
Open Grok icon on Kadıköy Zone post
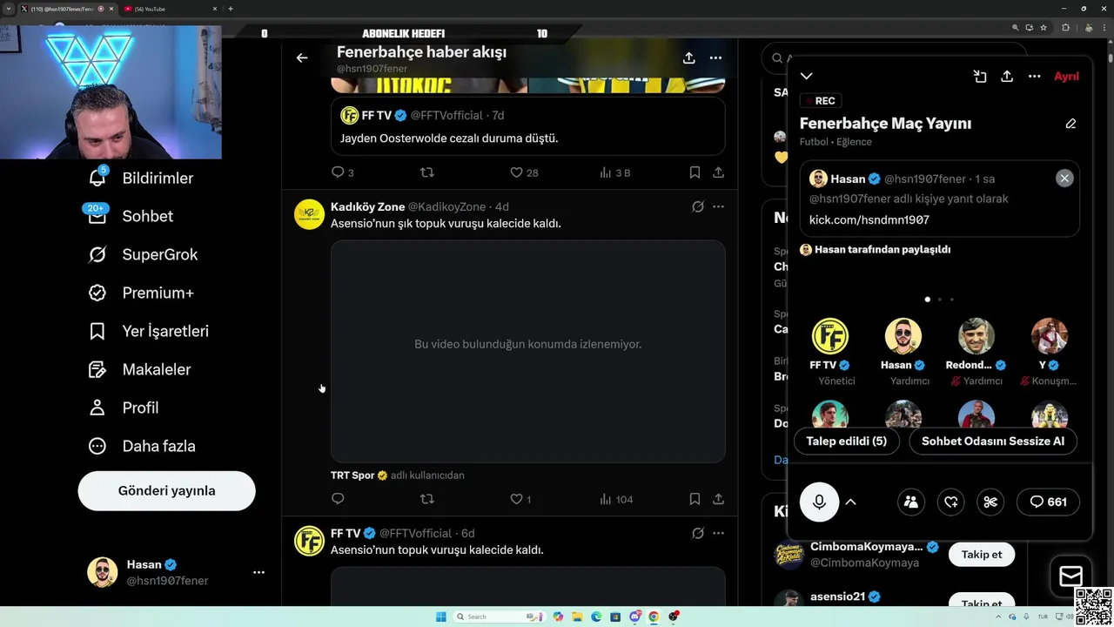(697, 206)
